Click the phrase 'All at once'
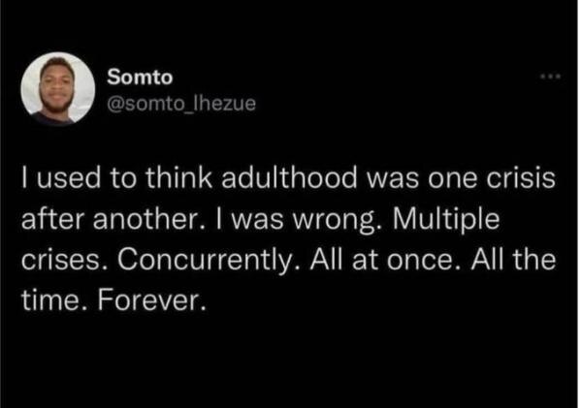Screen dimensions: 582x408 click(384, 260)
